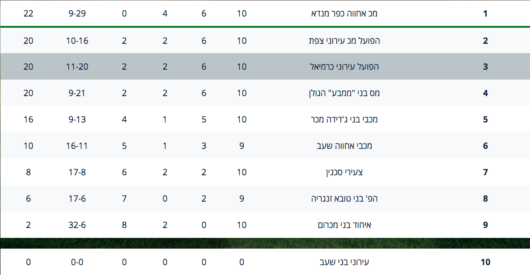Open team מכבי בני ג'דידה מכר

point(344,119)
